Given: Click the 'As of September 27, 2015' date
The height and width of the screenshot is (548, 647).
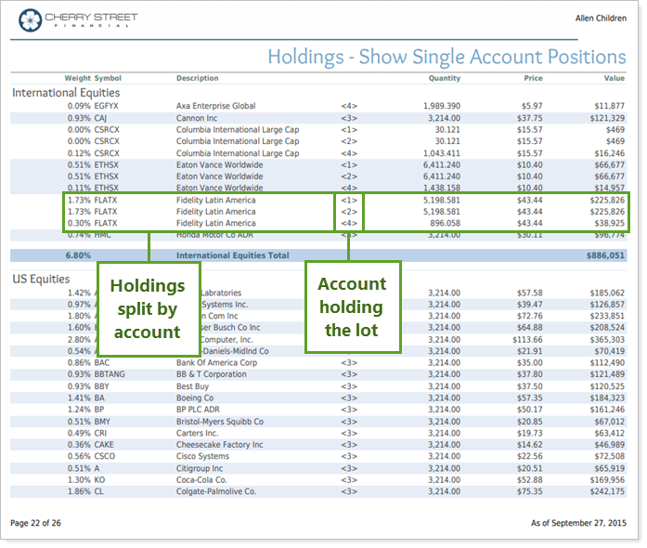Looking at the screenshot, I should (577, 524).
